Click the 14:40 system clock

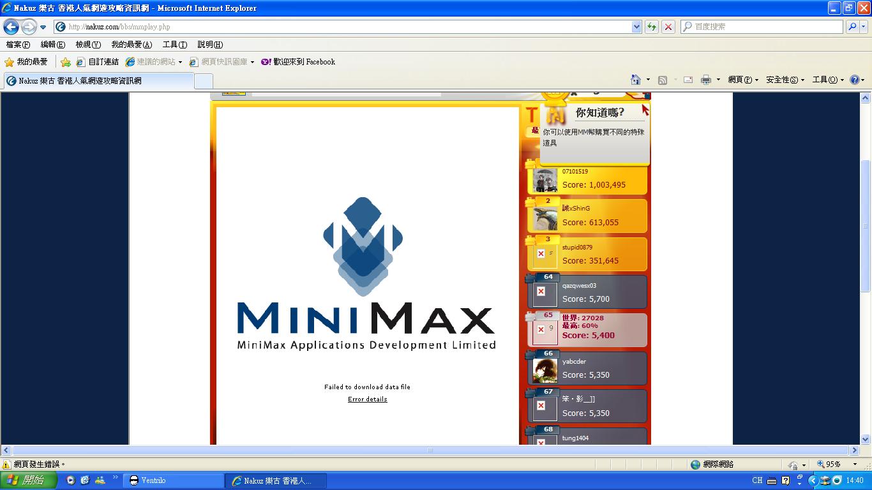tap(854, 480)
